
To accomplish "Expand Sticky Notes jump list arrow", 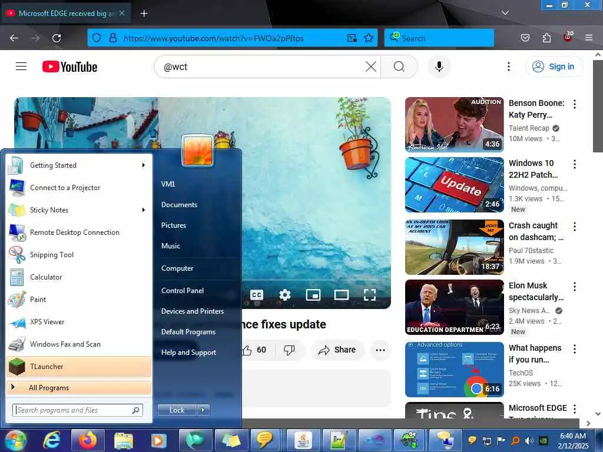I will [x=144, y=210].
